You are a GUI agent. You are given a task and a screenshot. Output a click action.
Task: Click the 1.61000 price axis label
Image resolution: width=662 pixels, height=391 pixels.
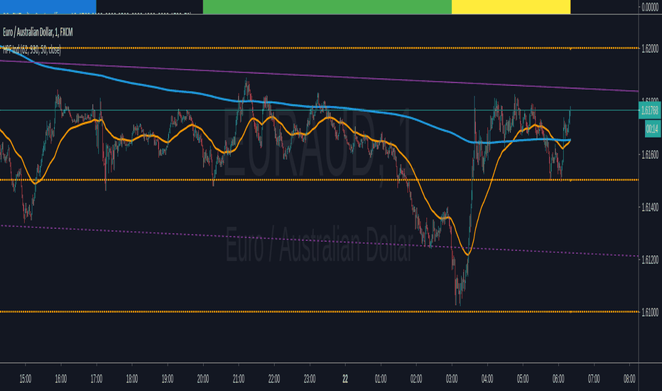pos(650,312)
